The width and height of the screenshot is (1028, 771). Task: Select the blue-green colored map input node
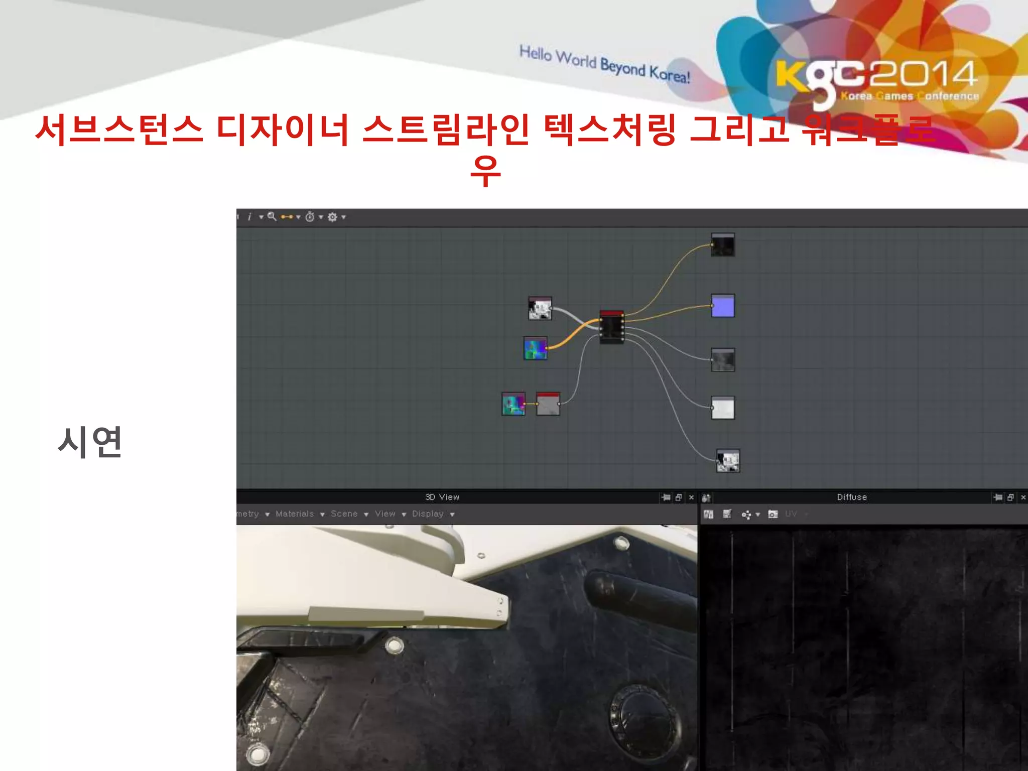pos(536,348)
